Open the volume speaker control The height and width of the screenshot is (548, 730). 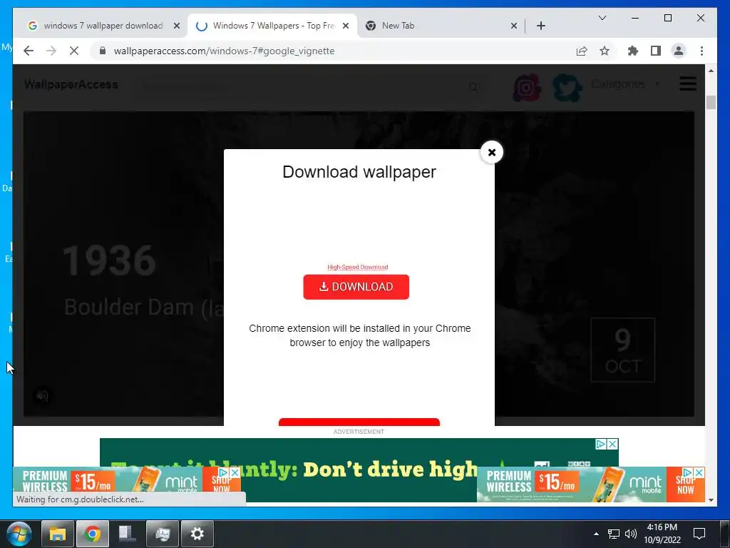[x=631, y=534]
